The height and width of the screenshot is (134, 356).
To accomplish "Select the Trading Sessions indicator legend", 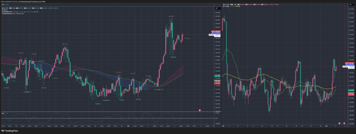I will point(13,14).
